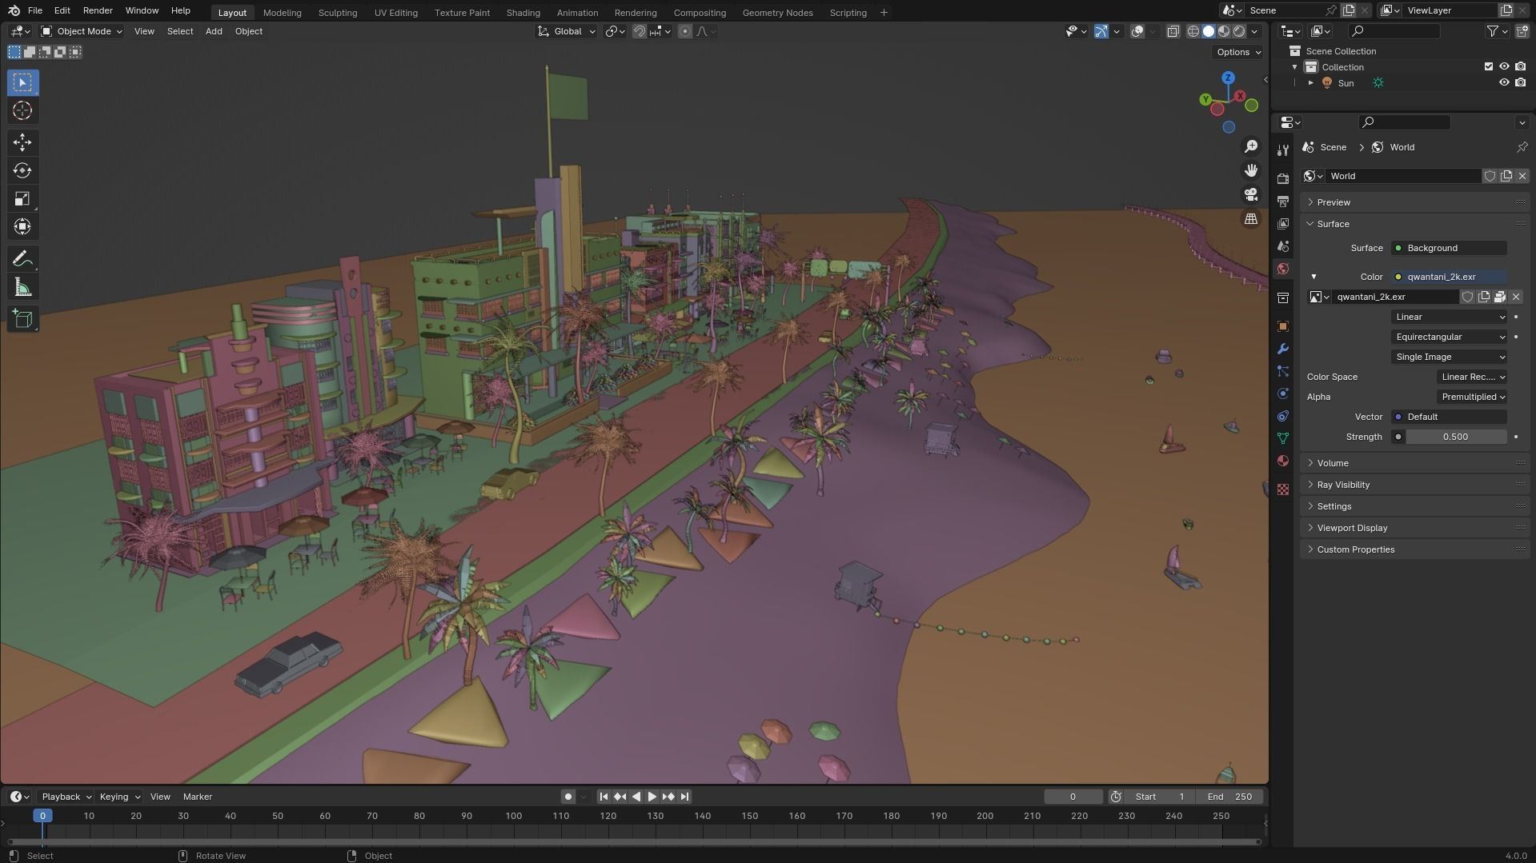Open the Equirectangular projection dropdown
This screenshot has width=1536, height=863.
coord(1450,337)
